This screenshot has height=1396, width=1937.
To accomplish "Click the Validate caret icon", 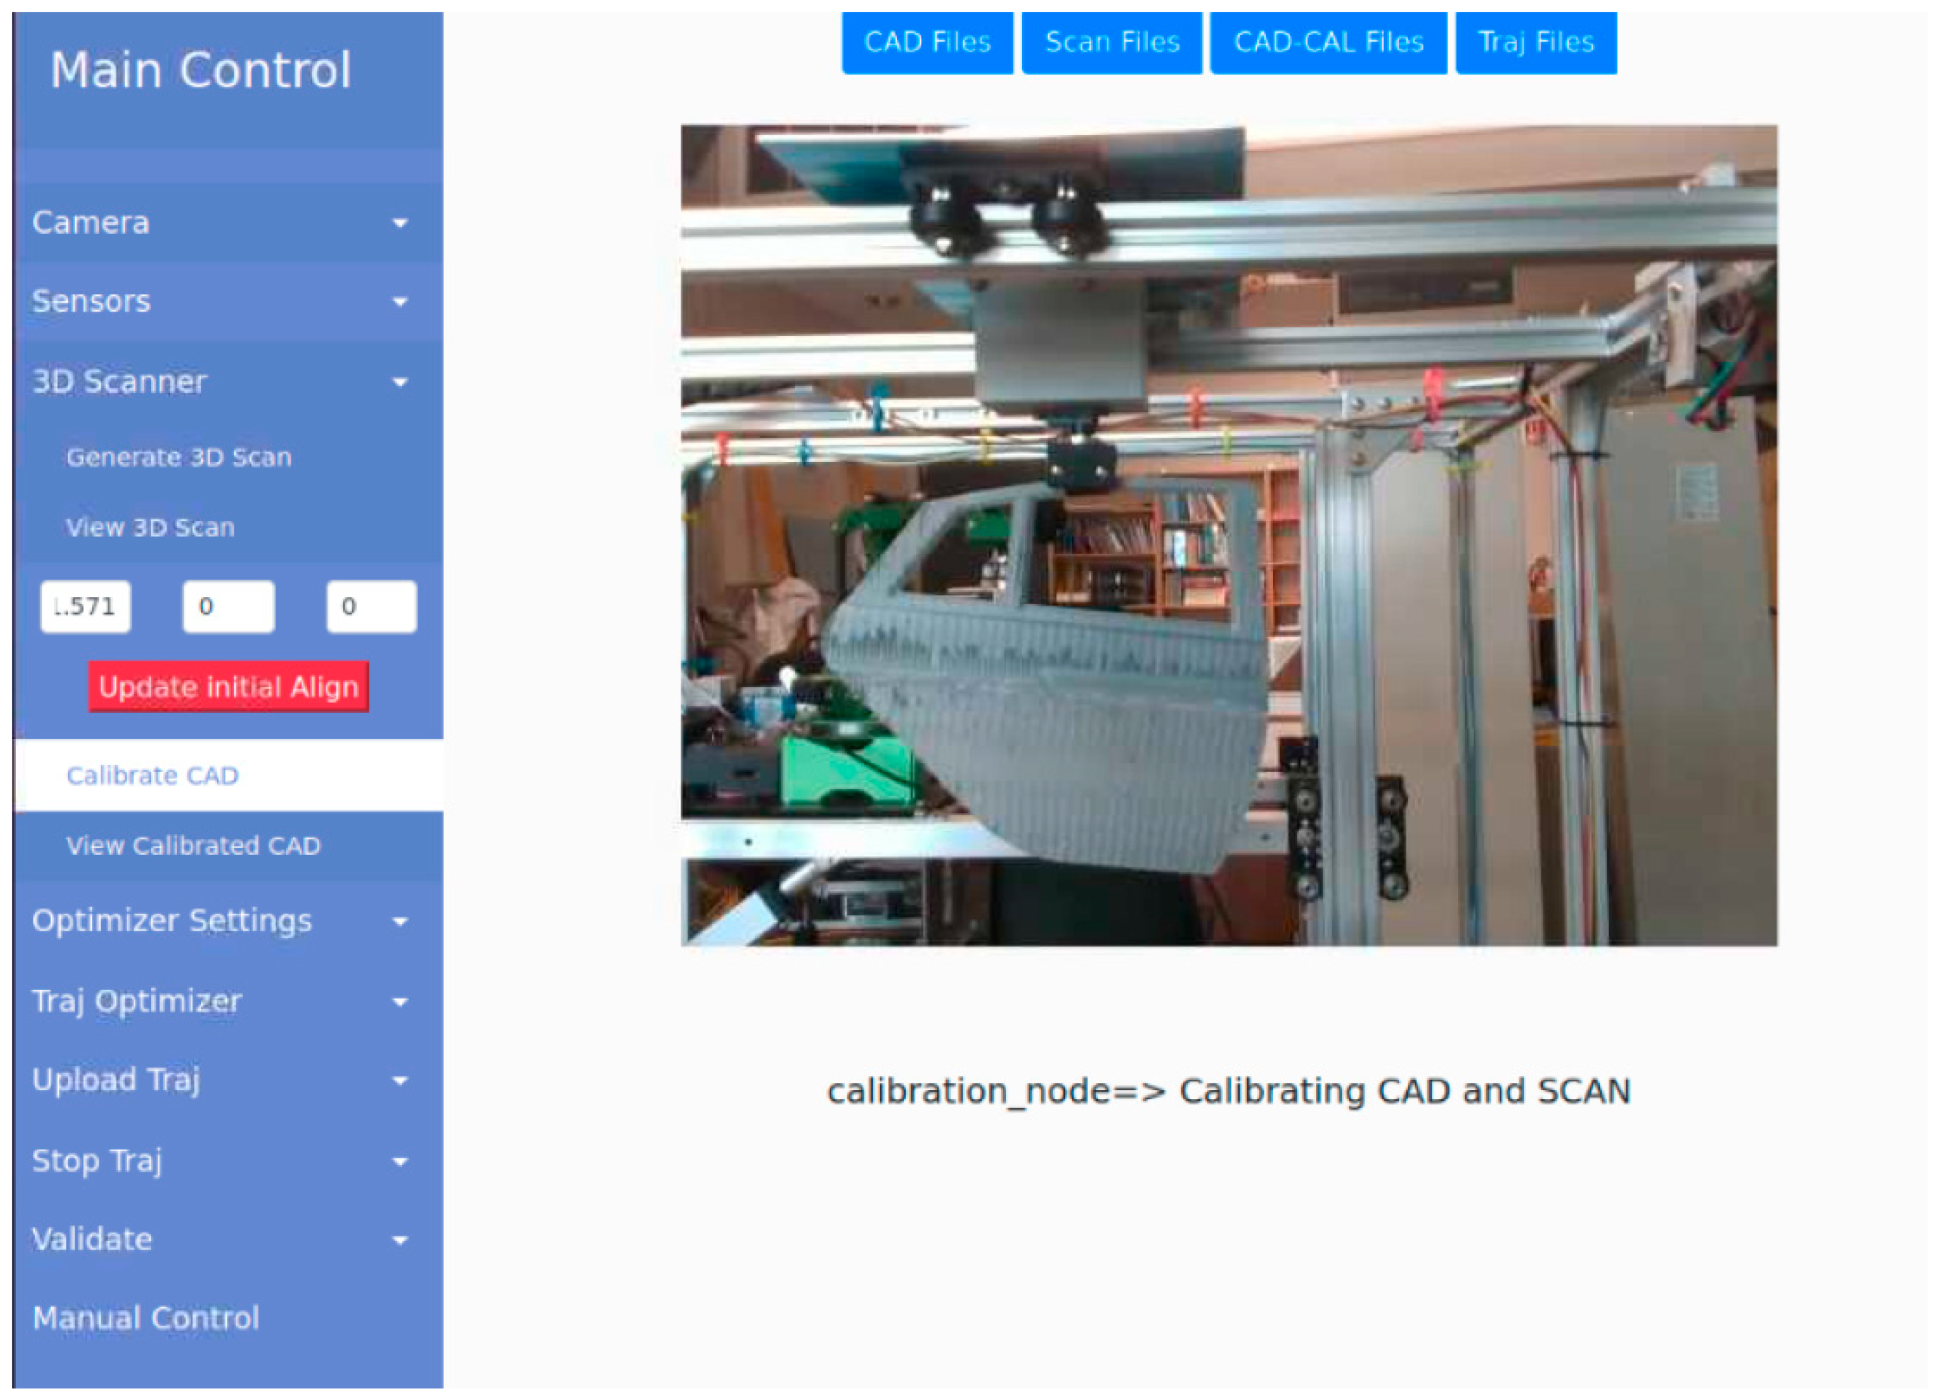I will point(400,1240).
